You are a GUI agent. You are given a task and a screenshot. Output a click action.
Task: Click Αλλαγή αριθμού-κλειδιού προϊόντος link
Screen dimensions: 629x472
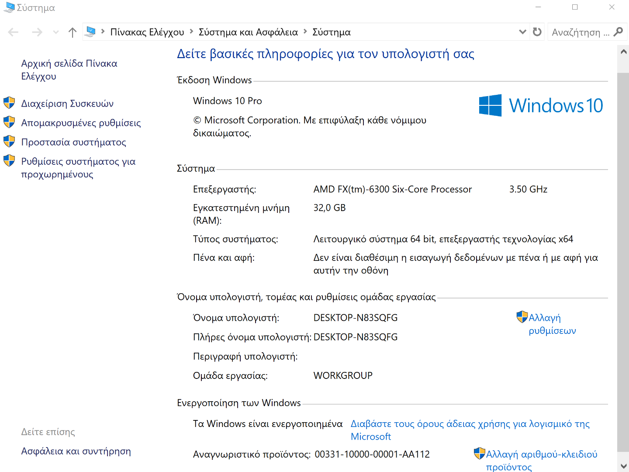pyautogui.click(x=542, y=460)
